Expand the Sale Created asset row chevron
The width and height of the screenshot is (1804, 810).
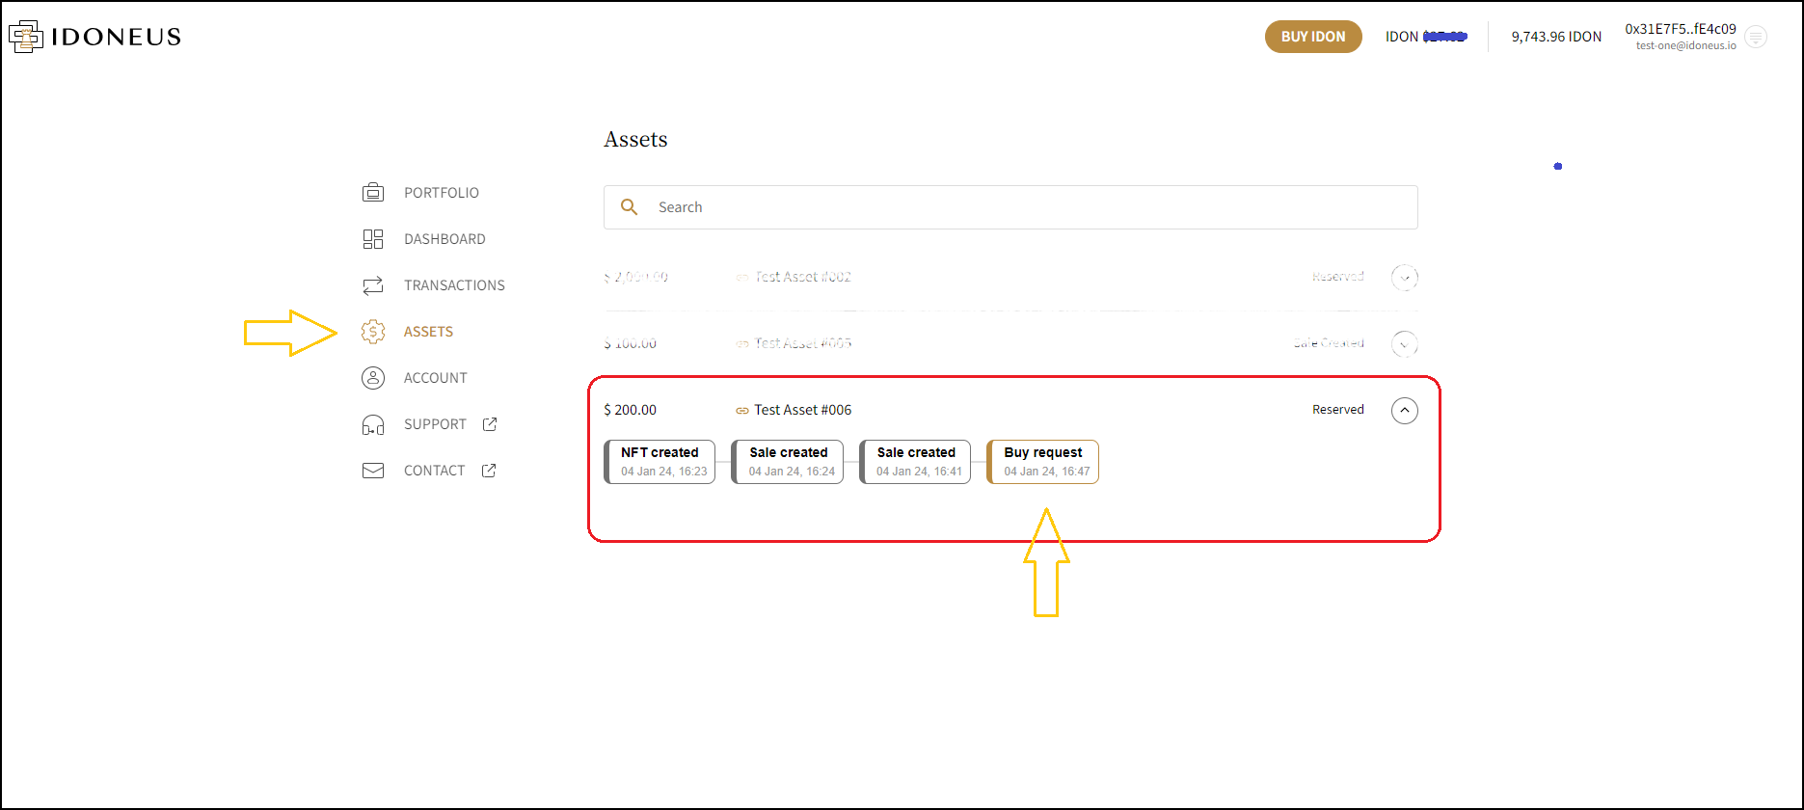click(1404, 344)
